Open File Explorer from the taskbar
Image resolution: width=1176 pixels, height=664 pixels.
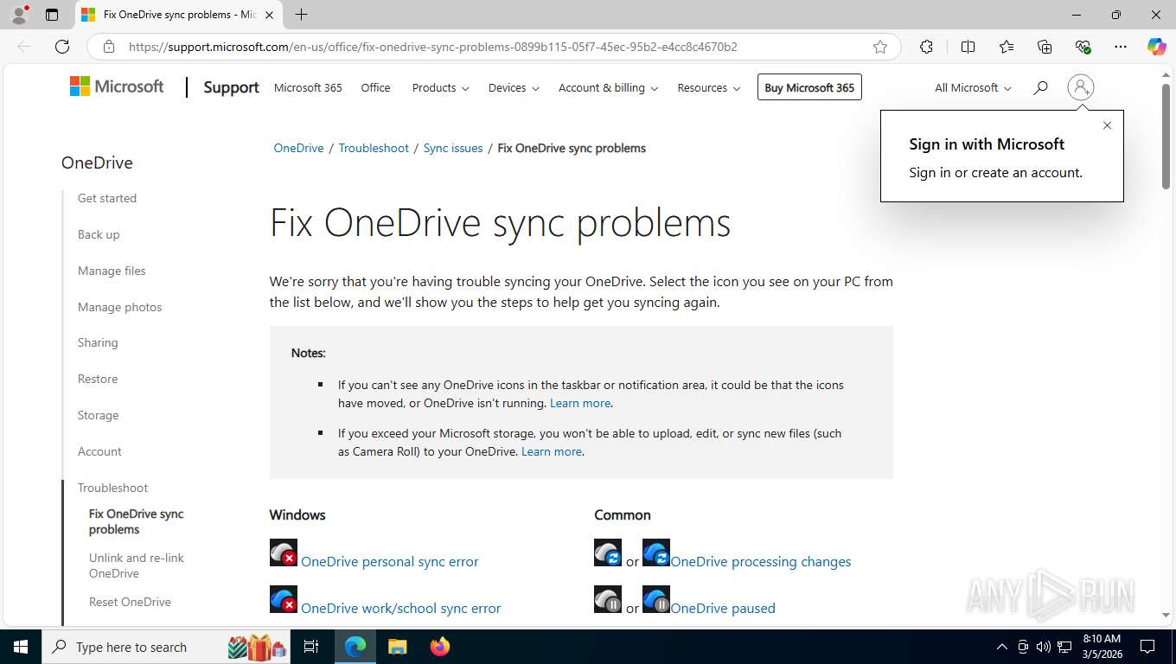(x=397, y=647)
